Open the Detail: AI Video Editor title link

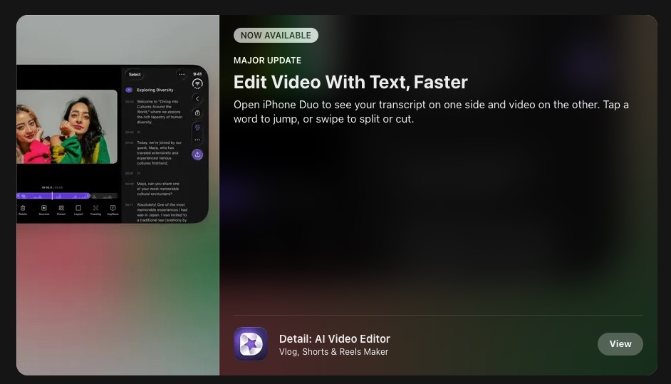[x=334, y=338]
